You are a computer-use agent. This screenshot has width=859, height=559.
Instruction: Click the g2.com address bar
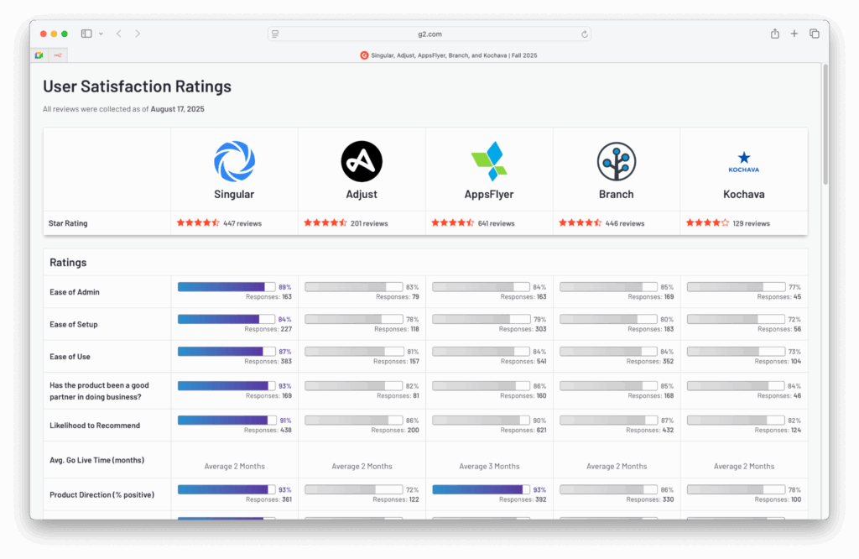[429, 34]
